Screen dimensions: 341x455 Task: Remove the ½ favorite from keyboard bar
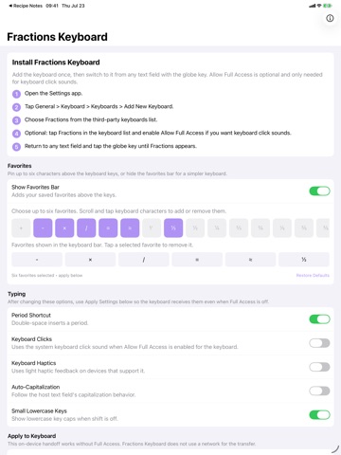tap(304, 260)
